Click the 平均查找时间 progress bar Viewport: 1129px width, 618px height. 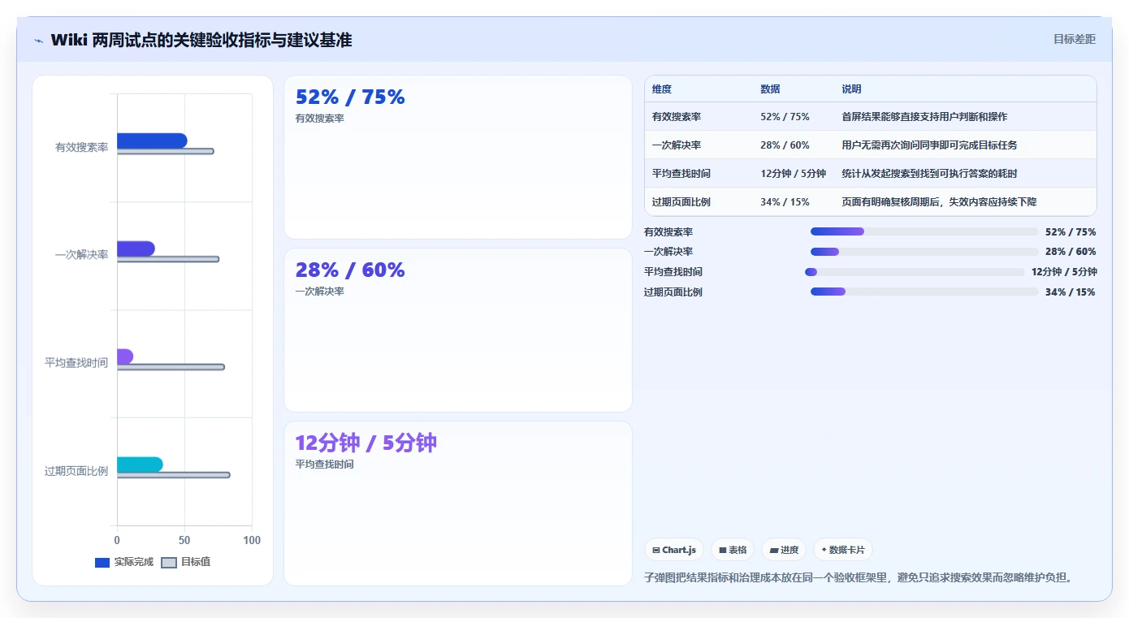coord(915,272)
